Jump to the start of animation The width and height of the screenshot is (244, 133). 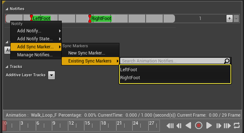[x=170, y=126]
